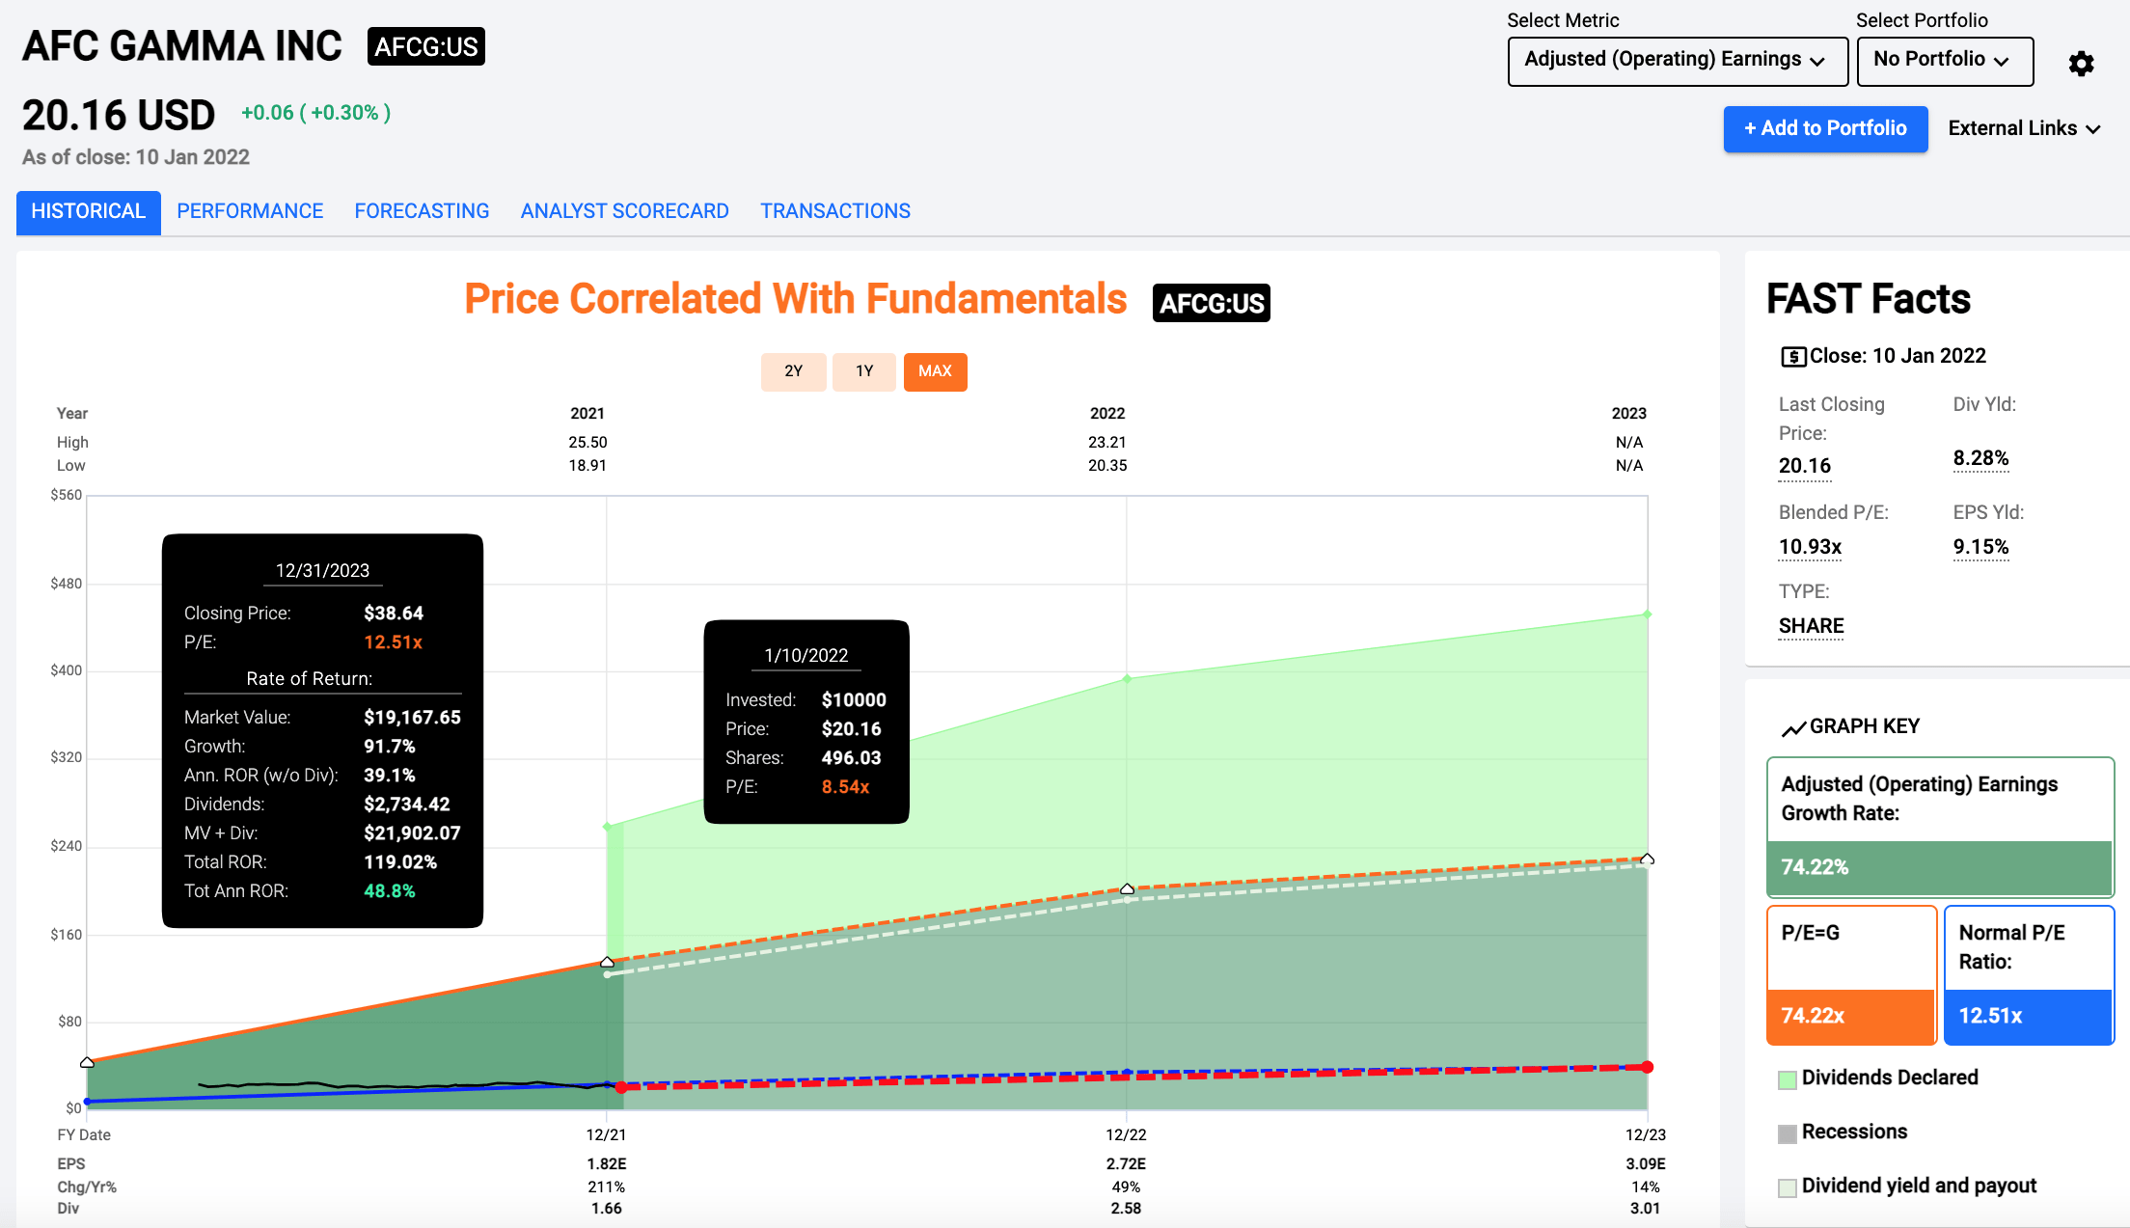Open the ANALYST SCORECARD tab
Viewport: 2130px width, 1228px height.
(x=624, y=211)
